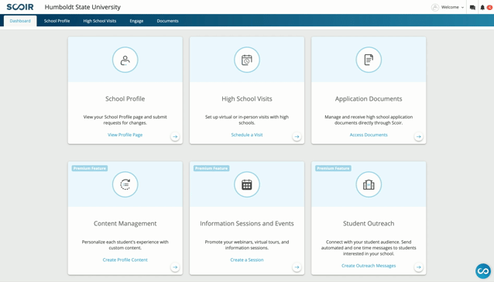This screenshot has width=494, height=282.
Task: Switch to the Dashboard tab
Action: point(20,21)
